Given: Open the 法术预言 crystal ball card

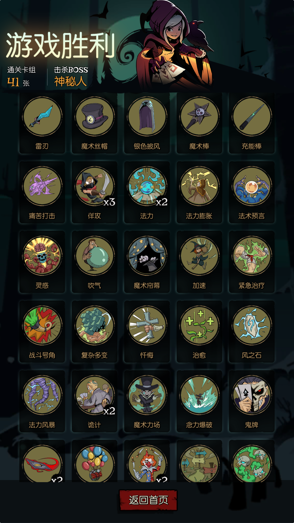Looking at the screenshot, I should coord(252,192).
